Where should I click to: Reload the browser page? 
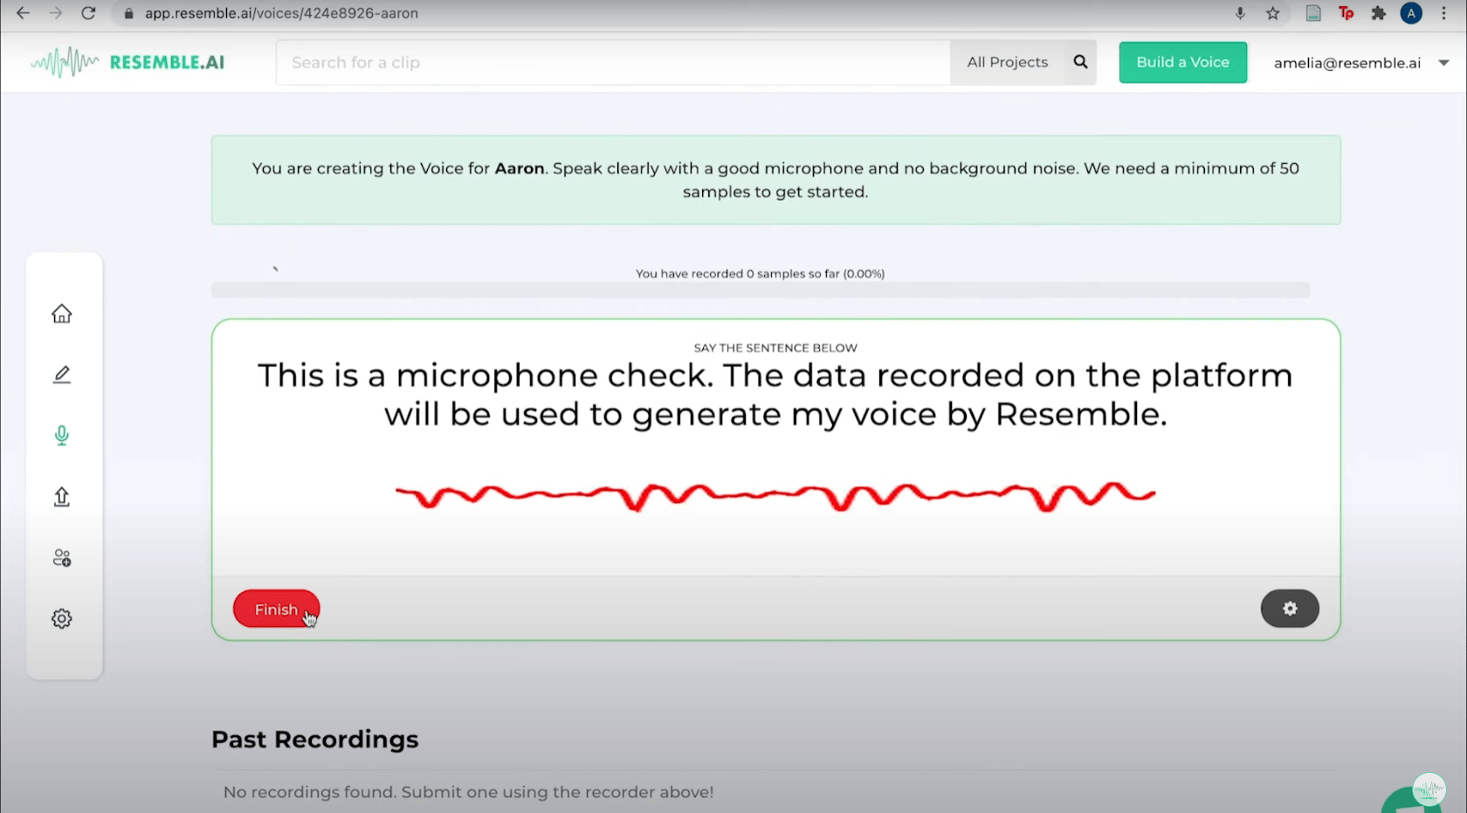coord(88,13)
